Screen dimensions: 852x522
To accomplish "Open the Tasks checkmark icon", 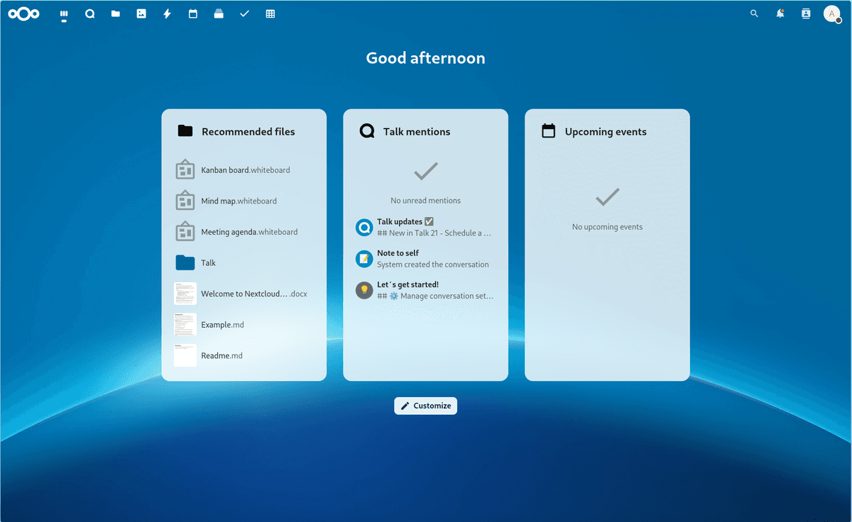I will [244, 13].
